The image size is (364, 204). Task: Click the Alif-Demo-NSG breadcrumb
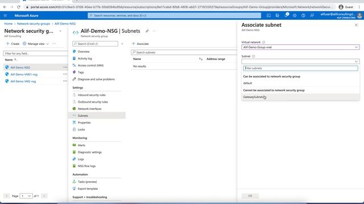65,24
